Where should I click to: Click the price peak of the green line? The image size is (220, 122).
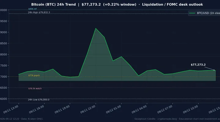click(96, 28)
